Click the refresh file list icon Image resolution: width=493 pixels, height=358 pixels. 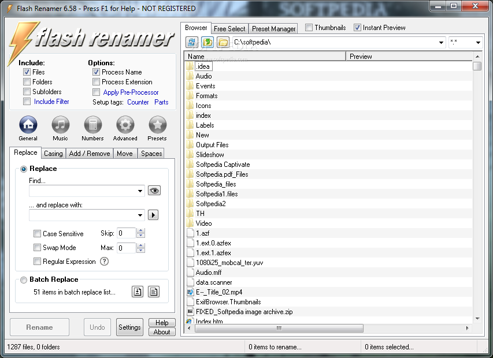[192, 42]
